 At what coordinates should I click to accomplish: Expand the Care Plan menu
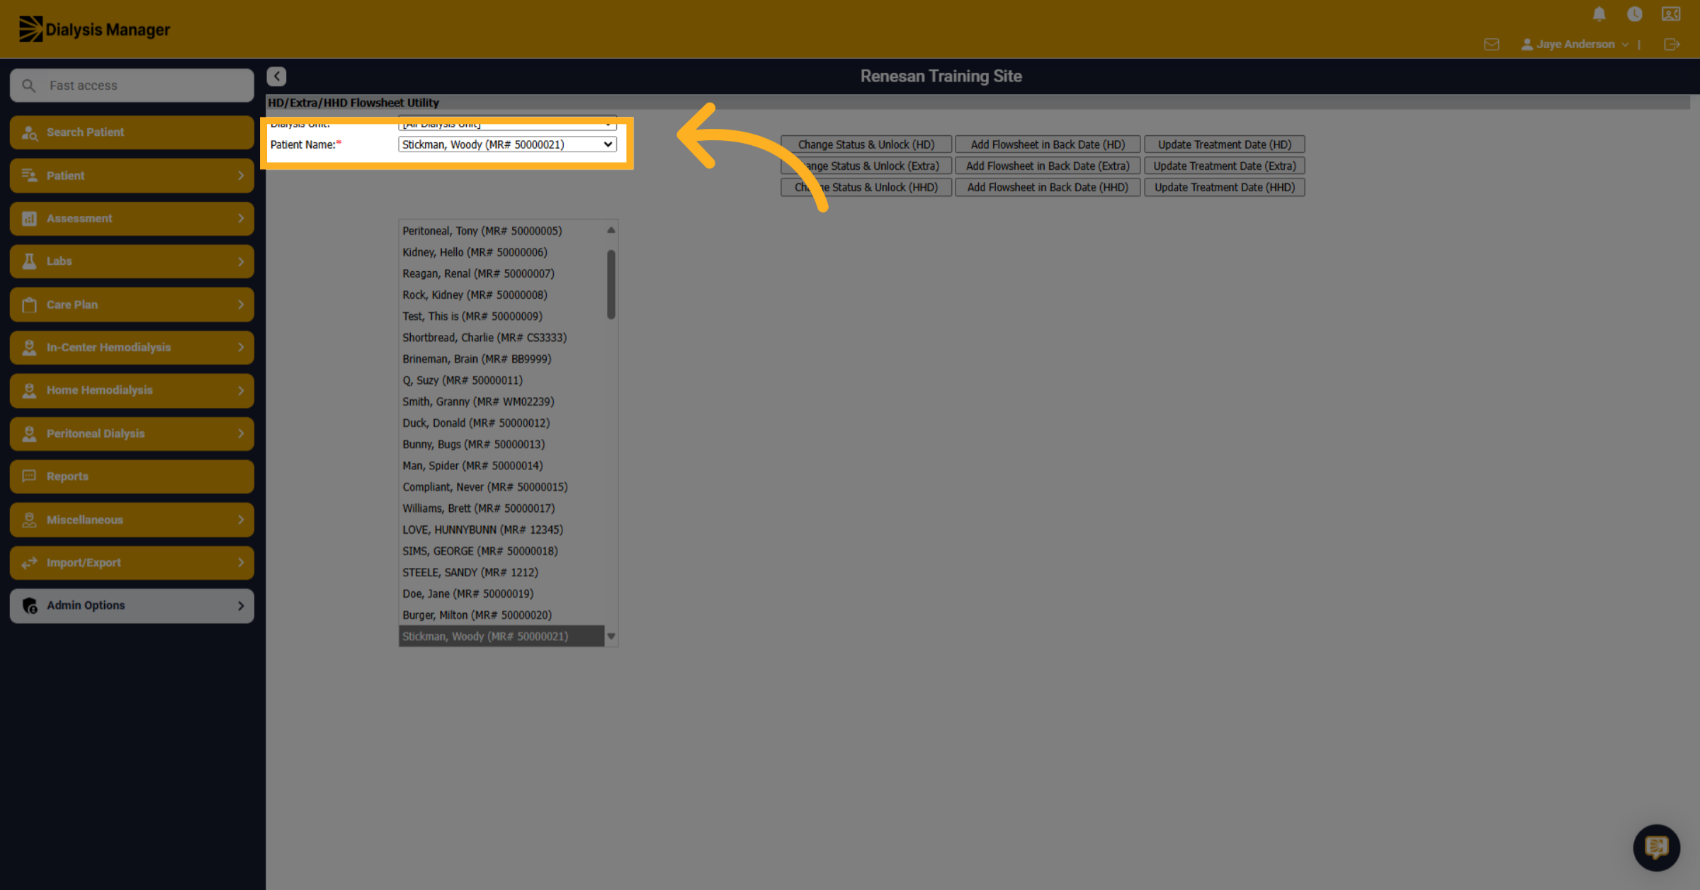point(132,304)
